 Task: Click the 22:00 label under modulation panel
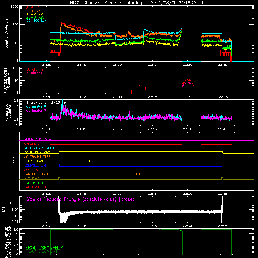click(x=117, y=129)
